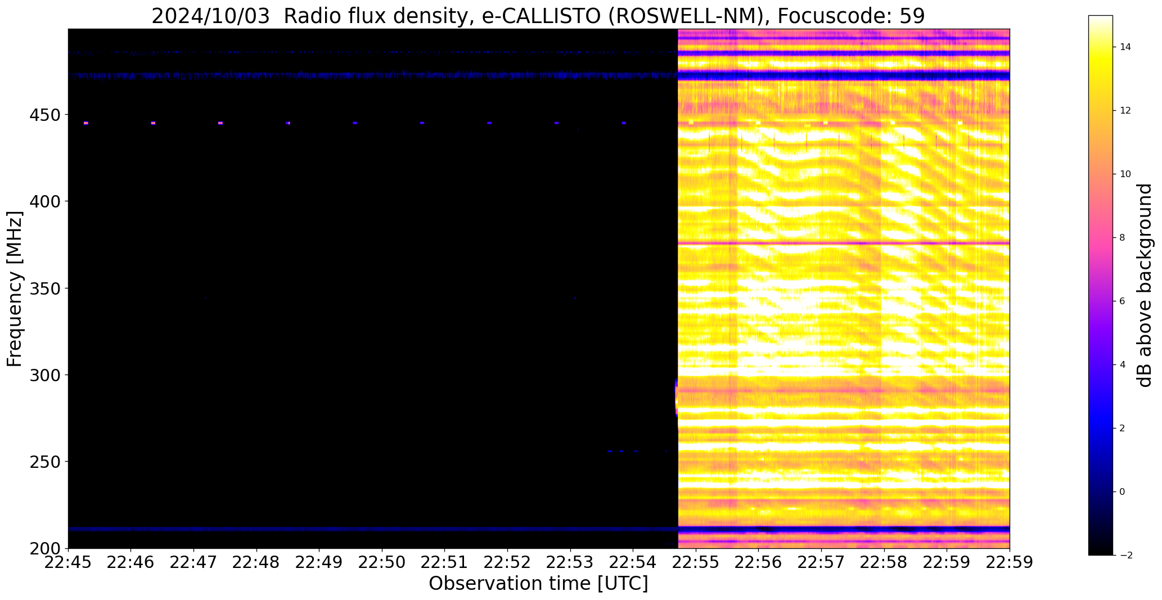This screenshot has width=1162, height=600.
Task: Click the colorbar tick label 0
Action: point(1122,492)
